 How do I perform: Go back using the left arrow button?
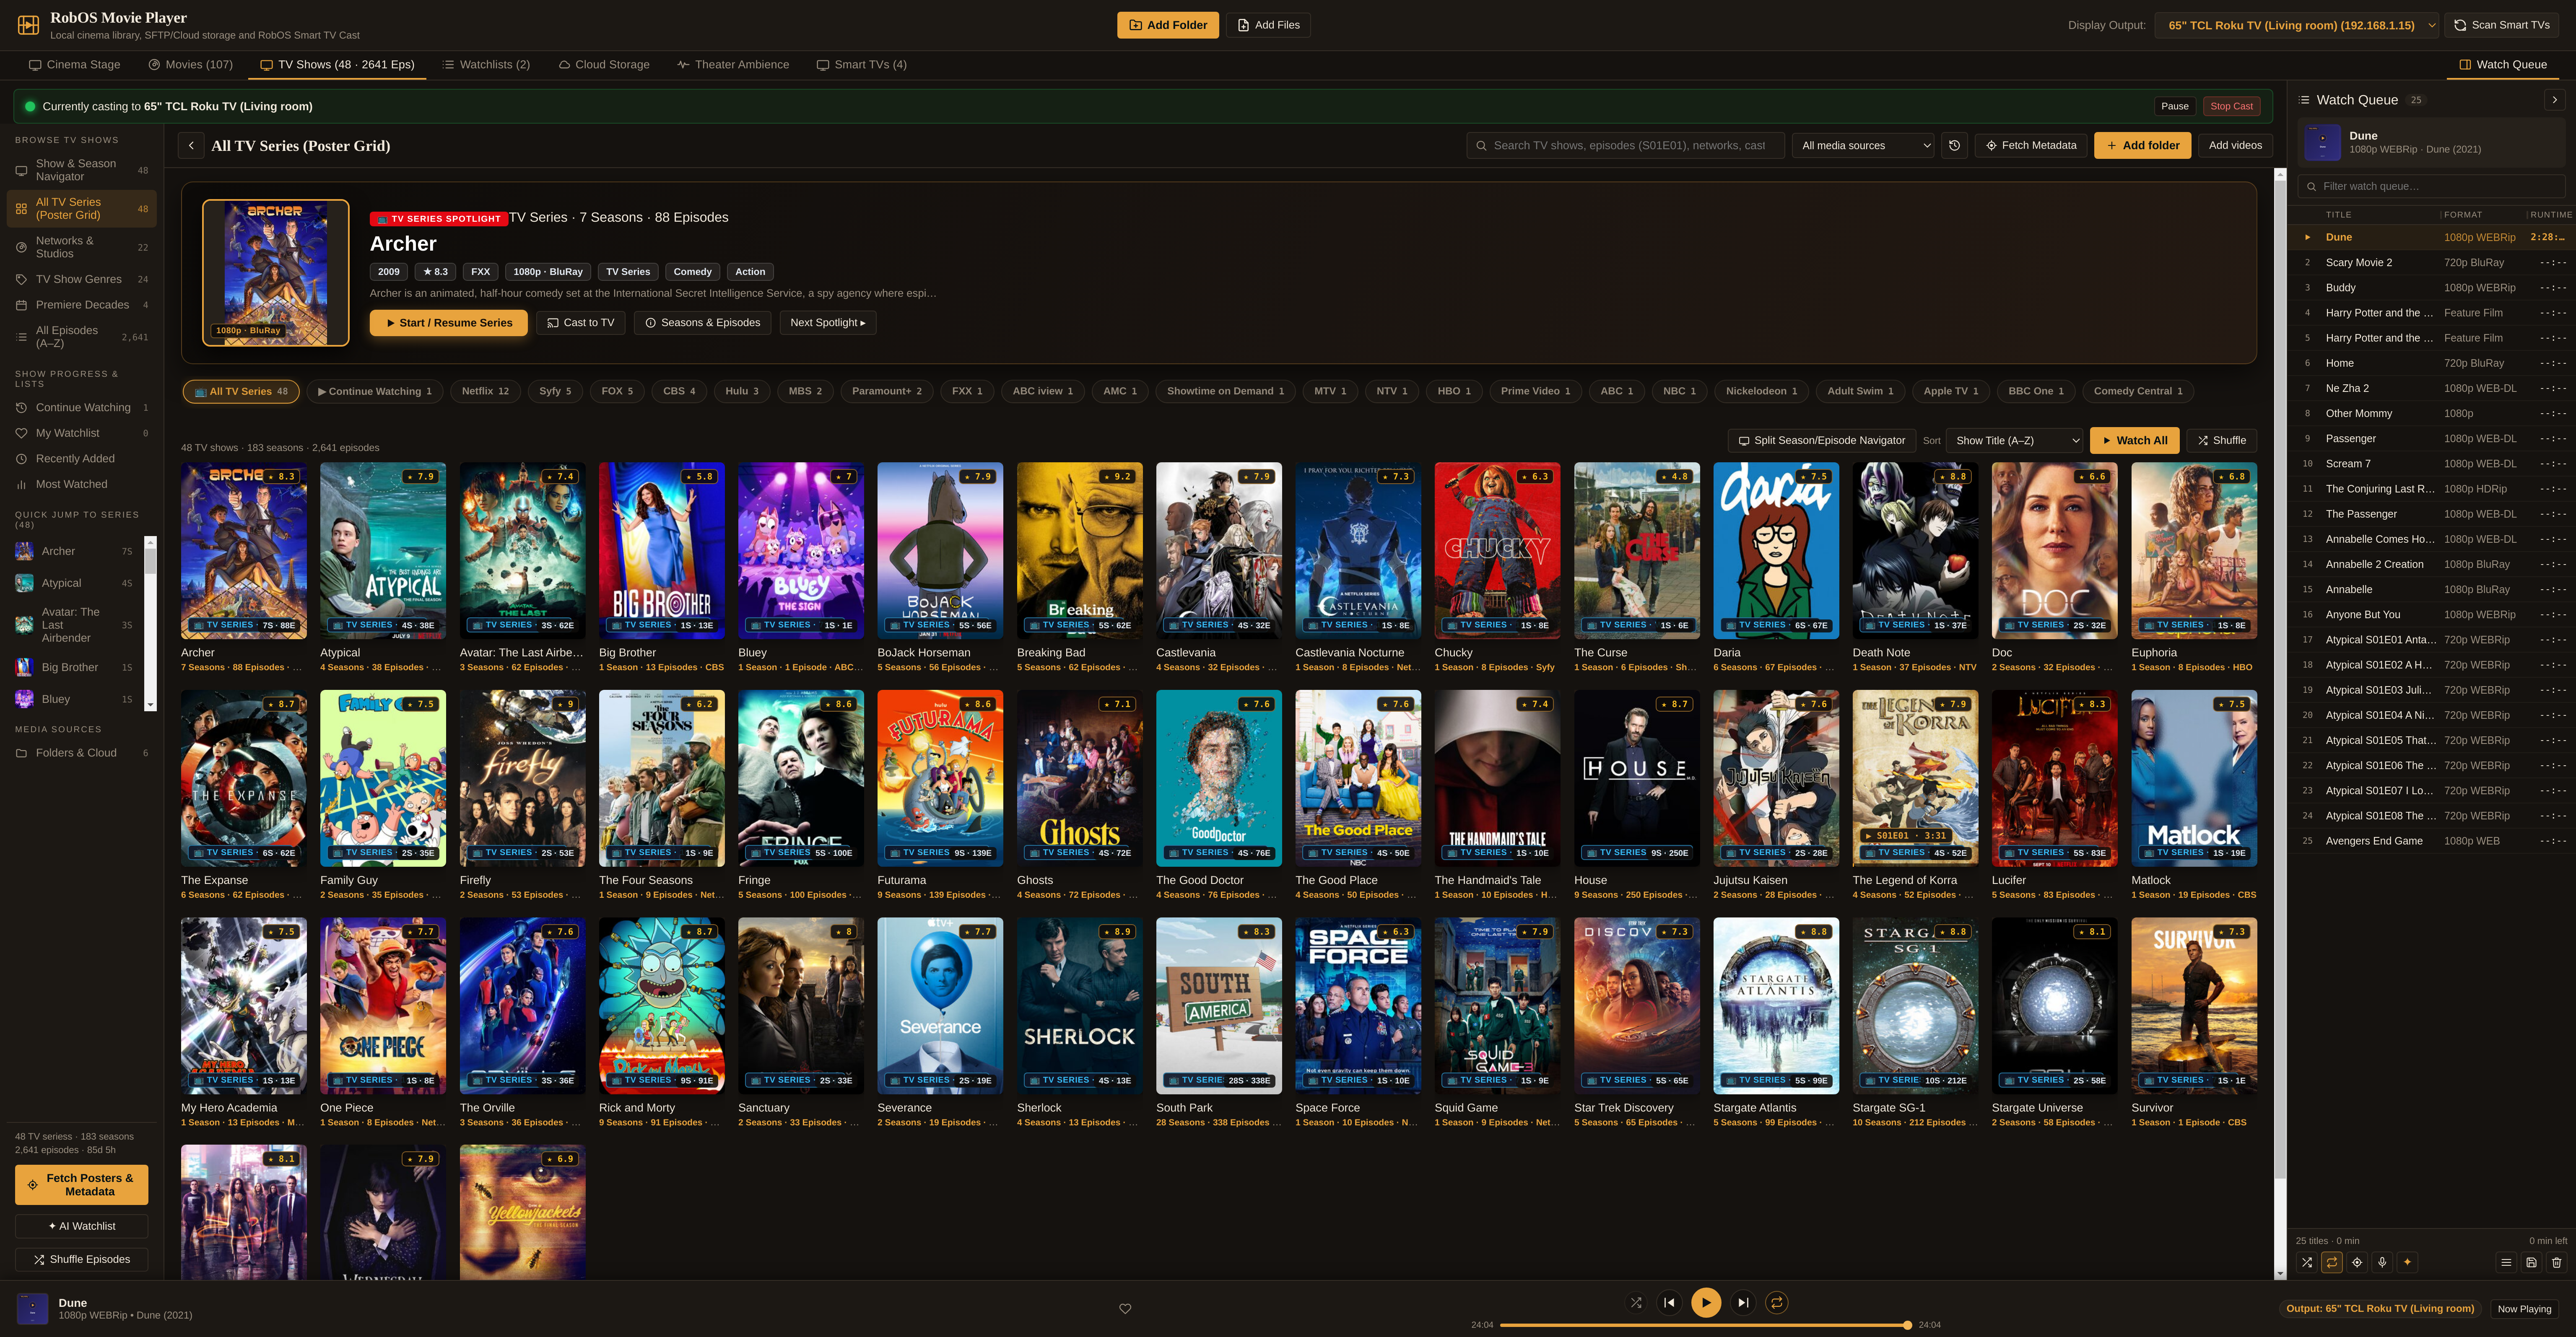tap(191, 145)
